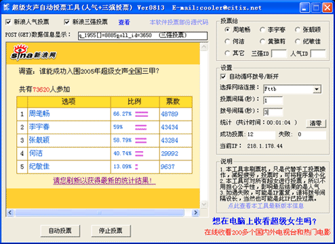Select the 纪敏佳 radio button
The width and height of the screenshot is (335, 244).
pos(298,41)
